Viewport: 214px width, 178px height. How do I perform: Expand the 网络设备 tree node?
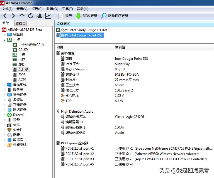(x=4, y=110)
